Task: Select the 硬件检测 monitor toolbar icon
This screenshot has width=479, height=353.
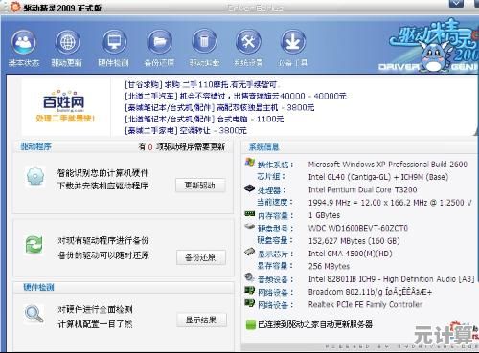Action: (x=114, y=42)
